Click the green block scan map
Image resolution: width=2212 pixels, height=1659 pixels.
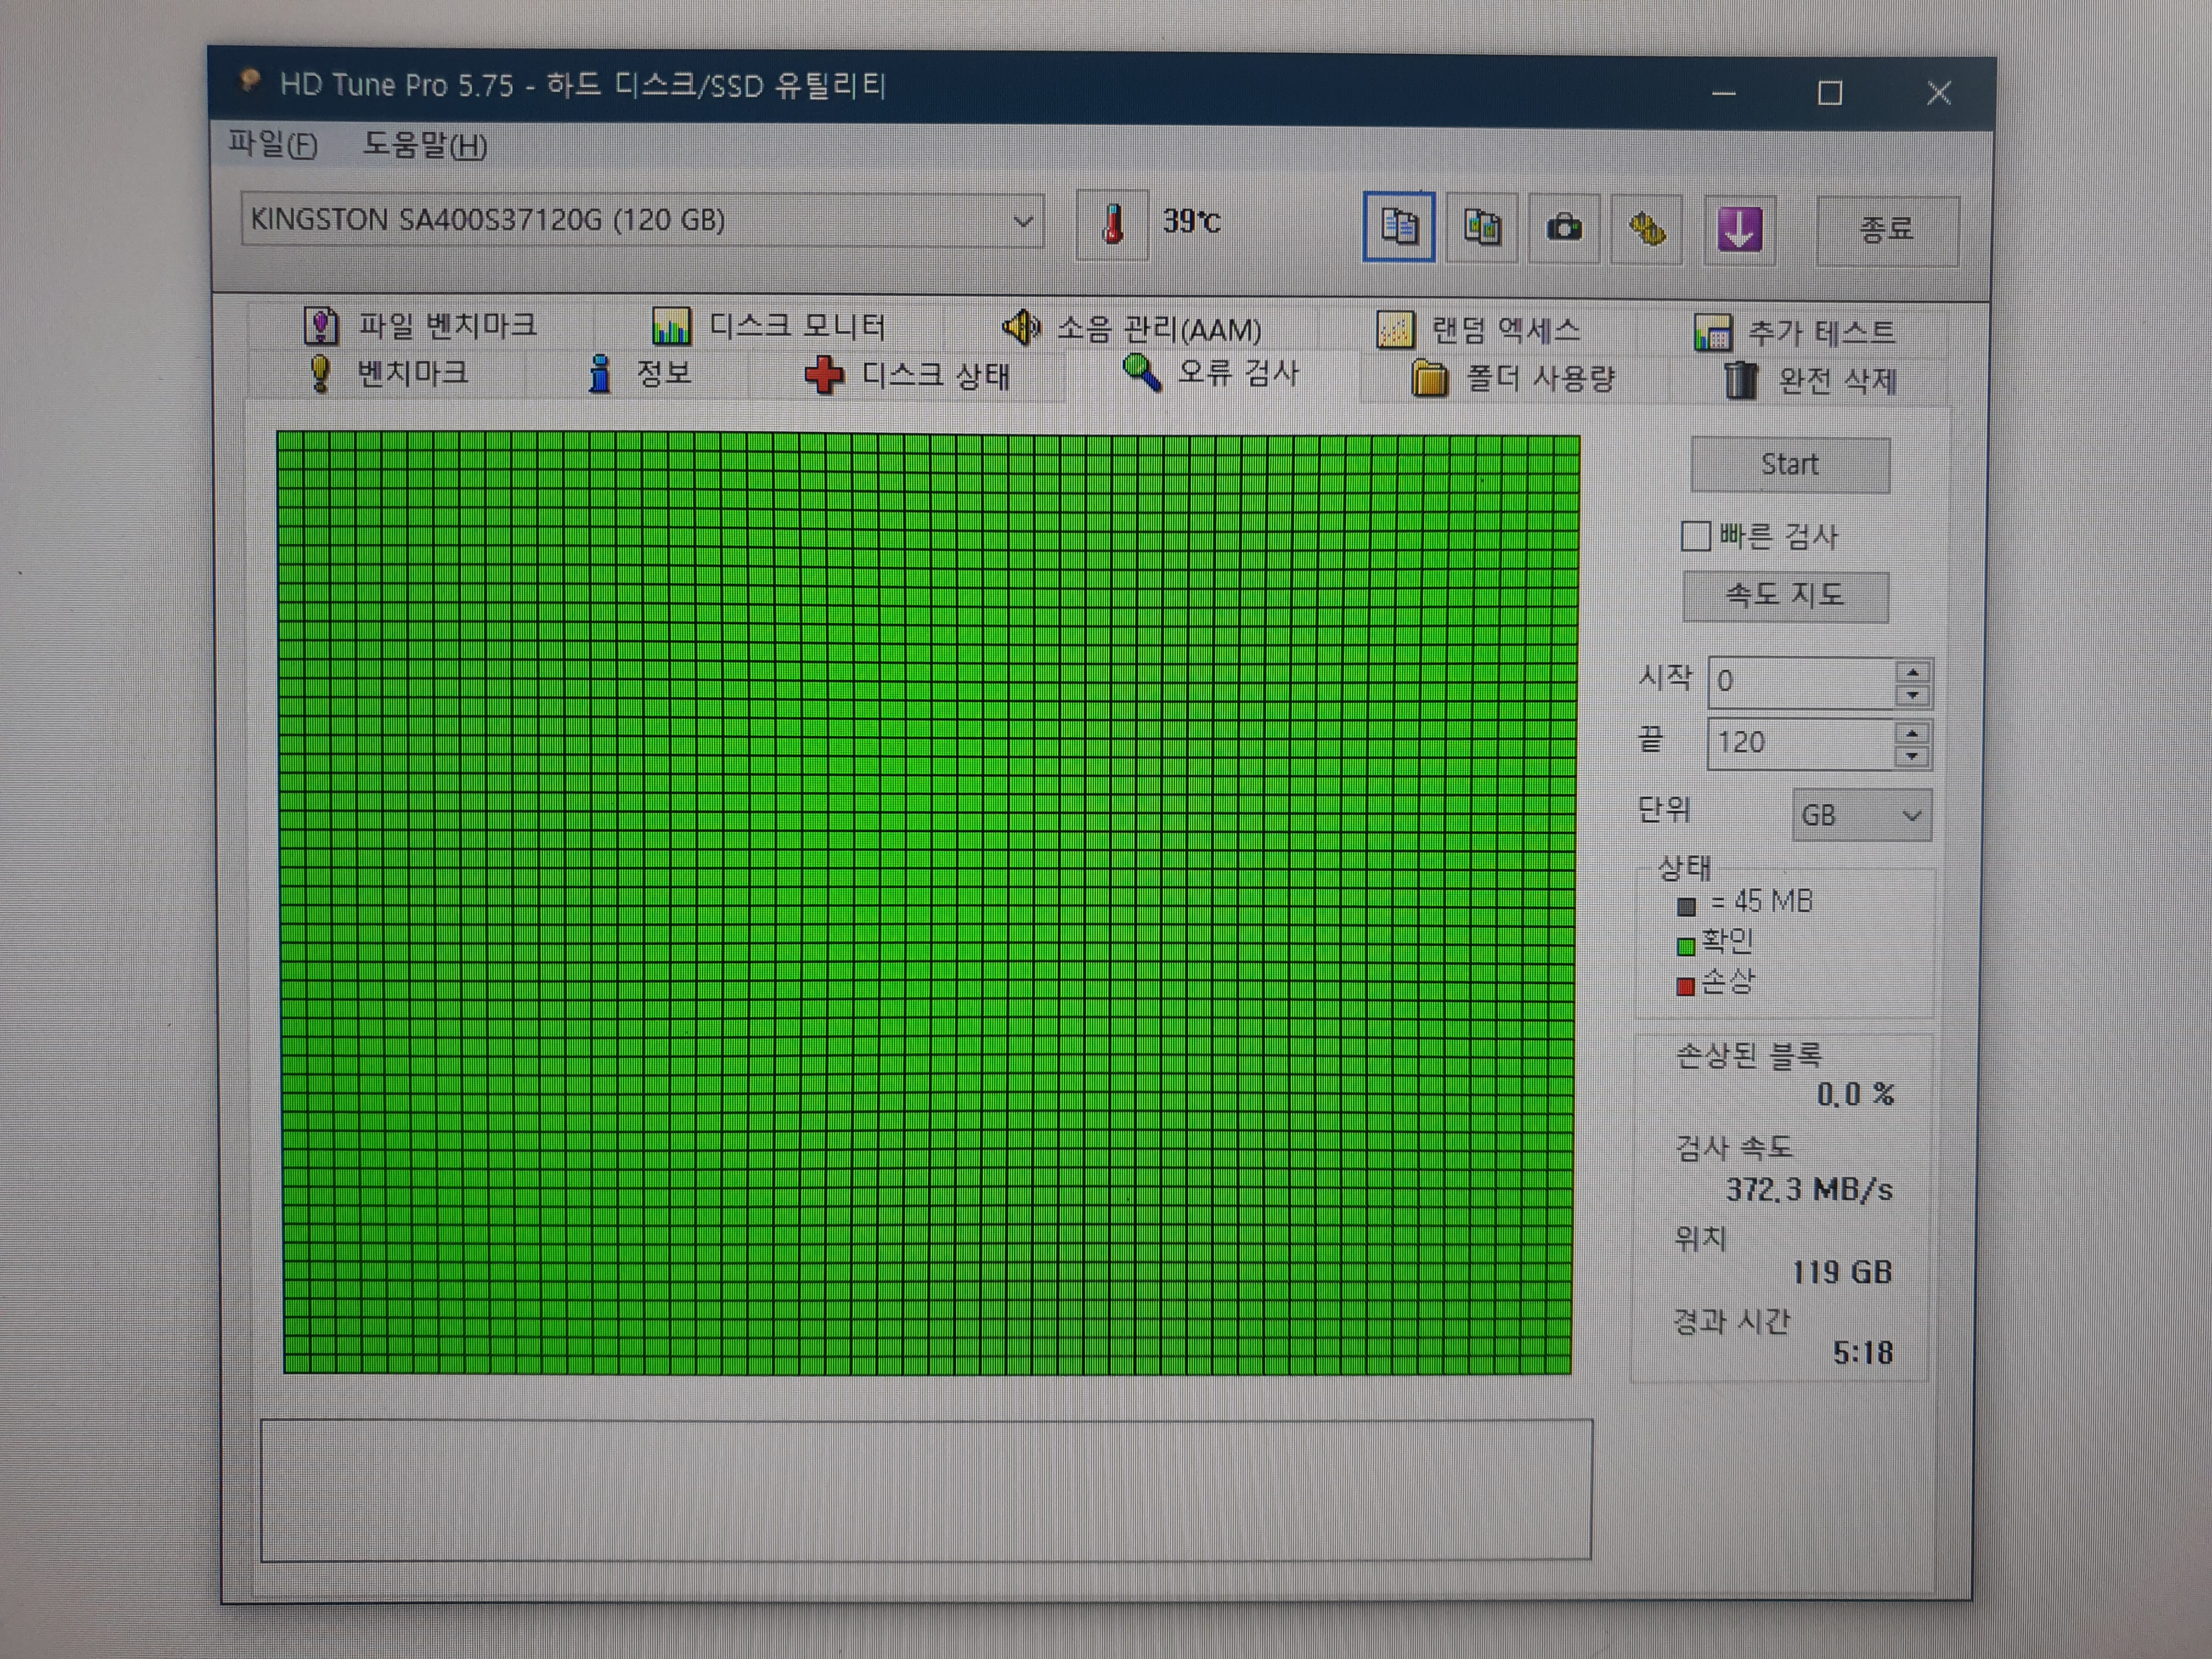tap(928, 903)
